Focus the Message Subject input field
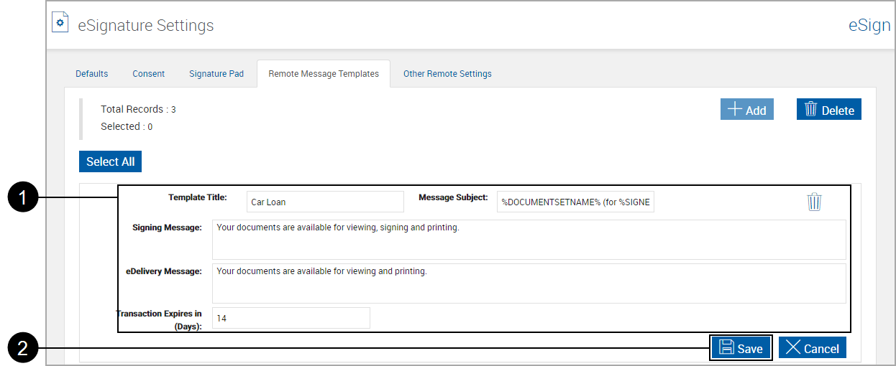 pos(575,202)
